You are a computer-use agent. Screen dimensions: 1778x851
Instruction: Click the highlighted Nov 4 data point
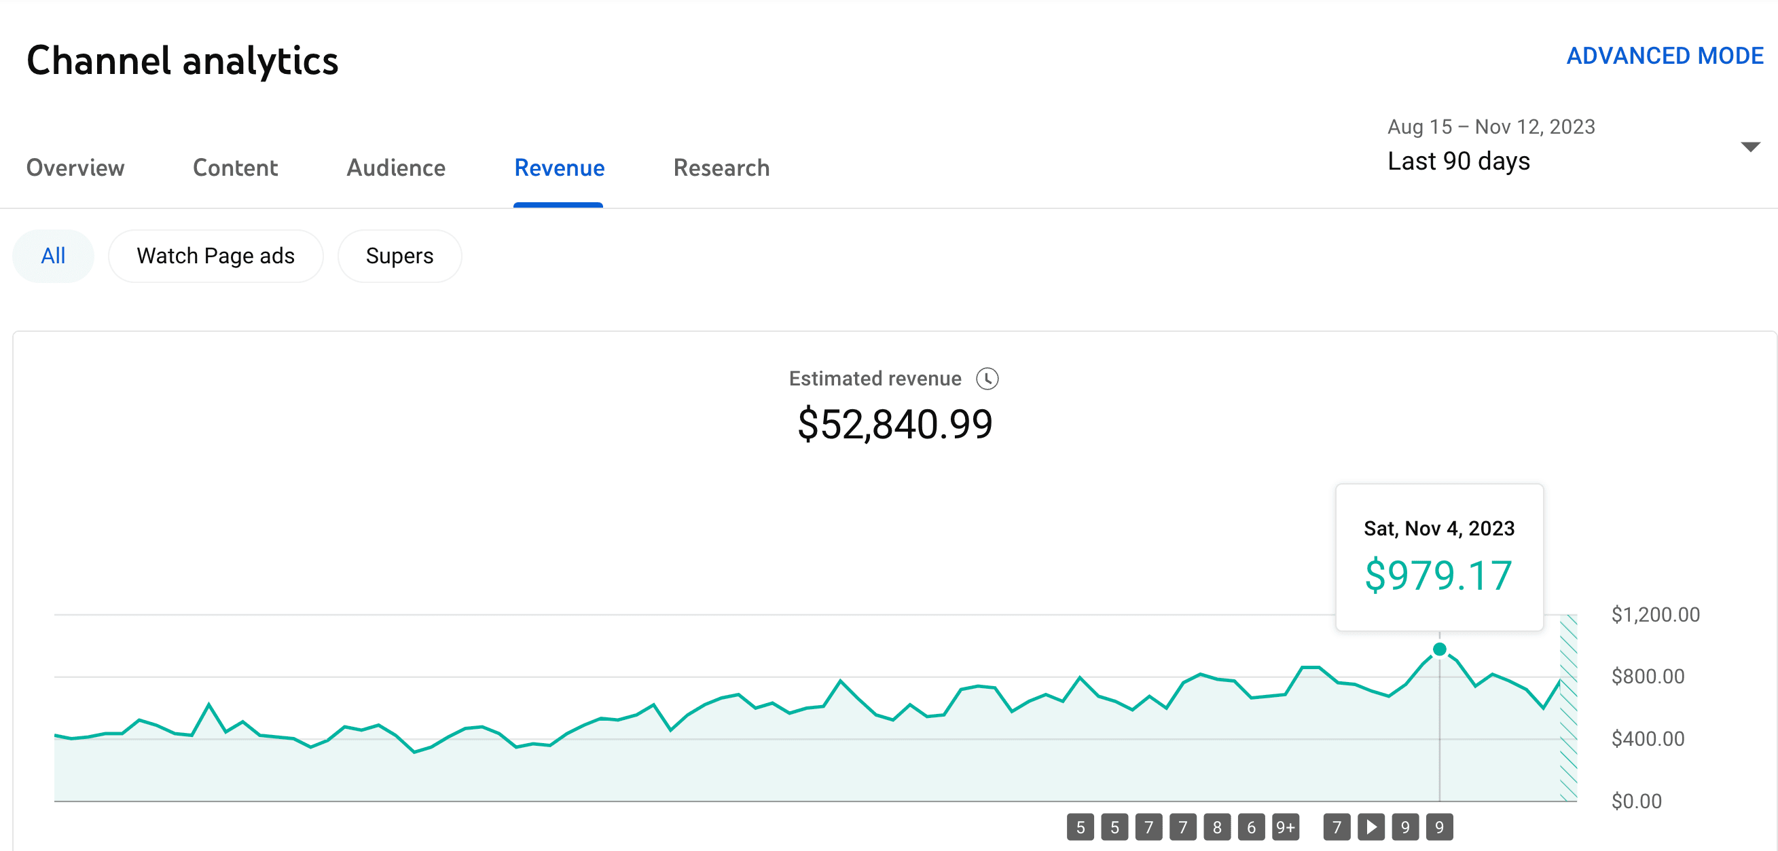point(1439,649)
